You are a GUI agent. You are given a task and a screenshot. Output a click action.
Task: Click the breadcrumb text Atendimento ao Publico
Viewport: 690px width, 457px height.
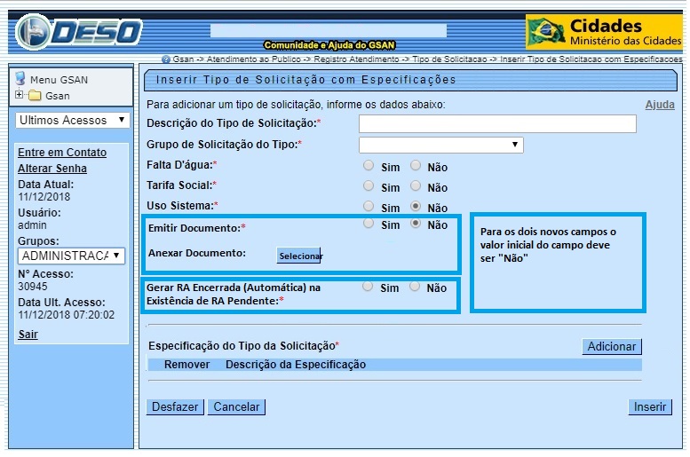coord(254,59)
